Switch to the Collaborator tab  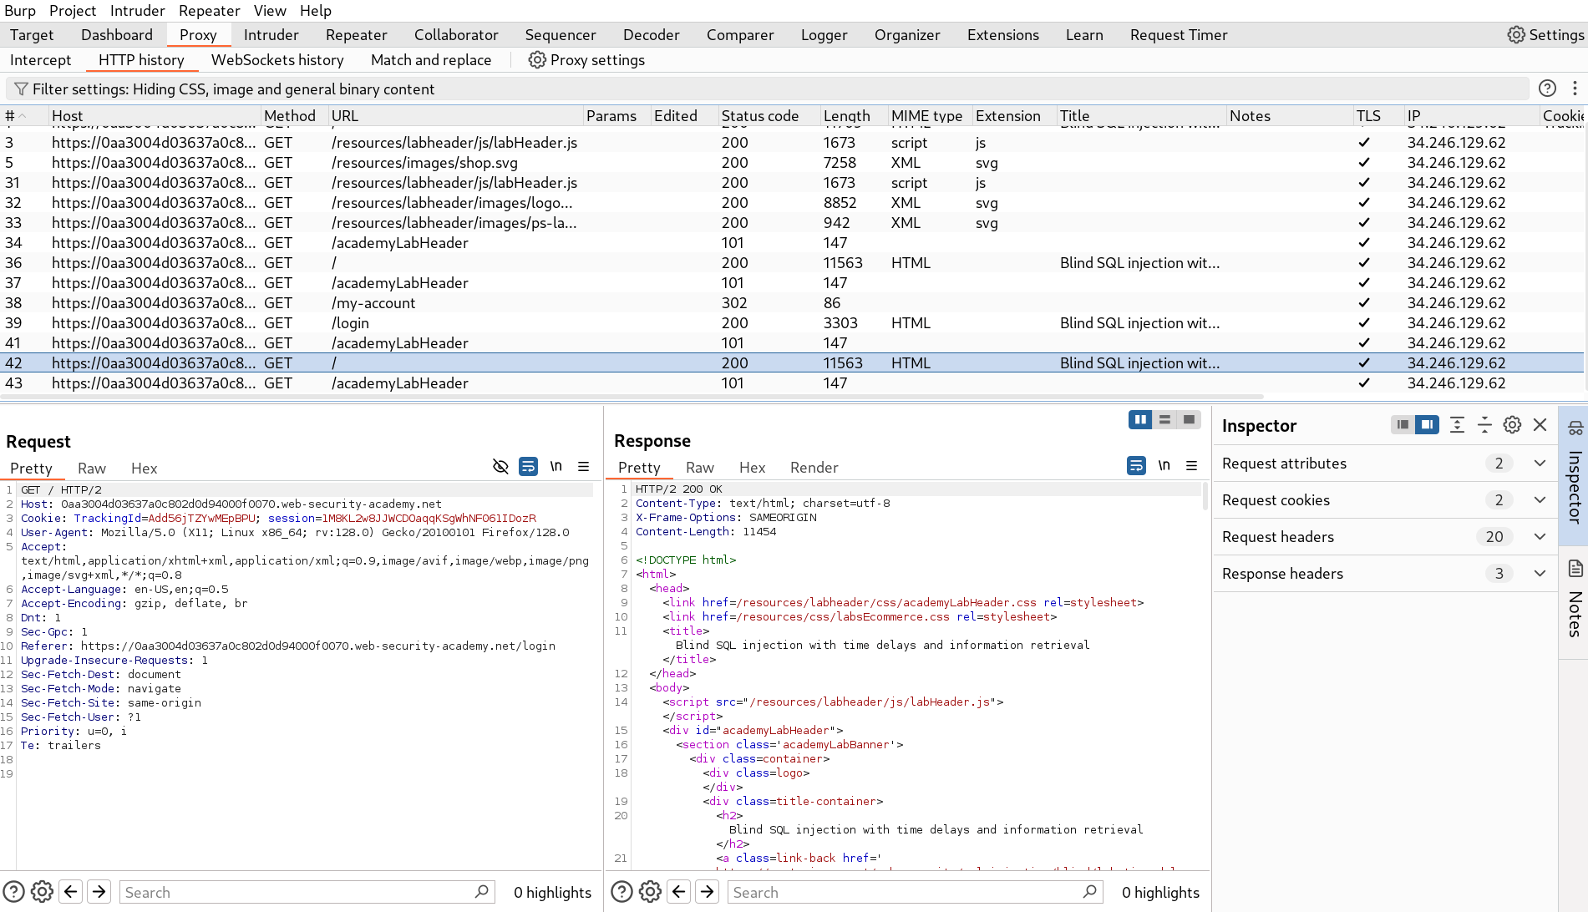point(456,34)
